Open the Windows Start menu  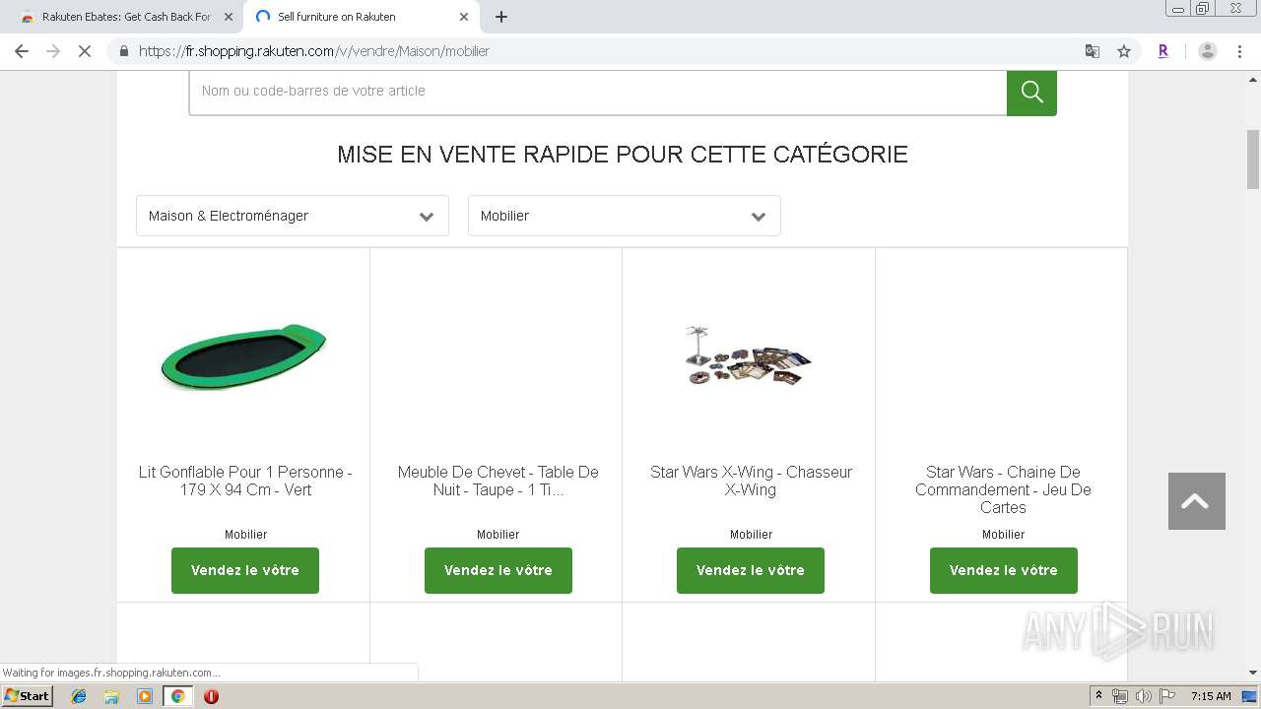tap(27, 696)
